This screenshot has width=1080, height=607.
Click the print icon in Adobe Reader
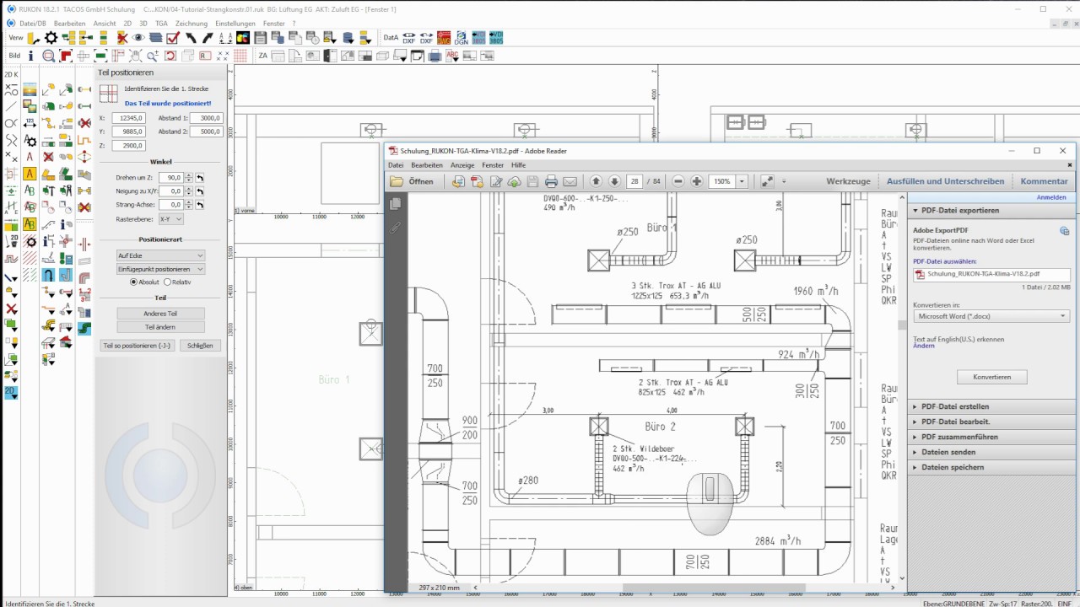pos(551,181)
